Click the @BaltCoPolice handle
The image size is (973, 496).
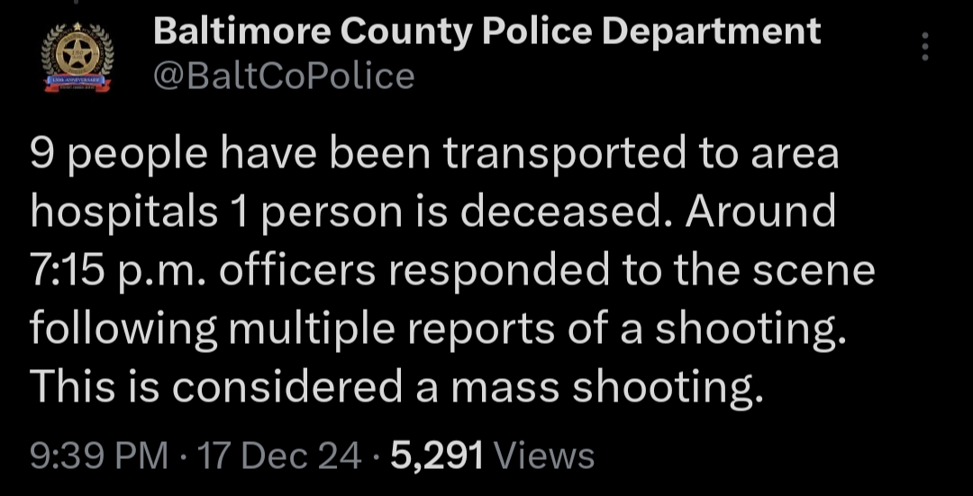coord(285,77)
